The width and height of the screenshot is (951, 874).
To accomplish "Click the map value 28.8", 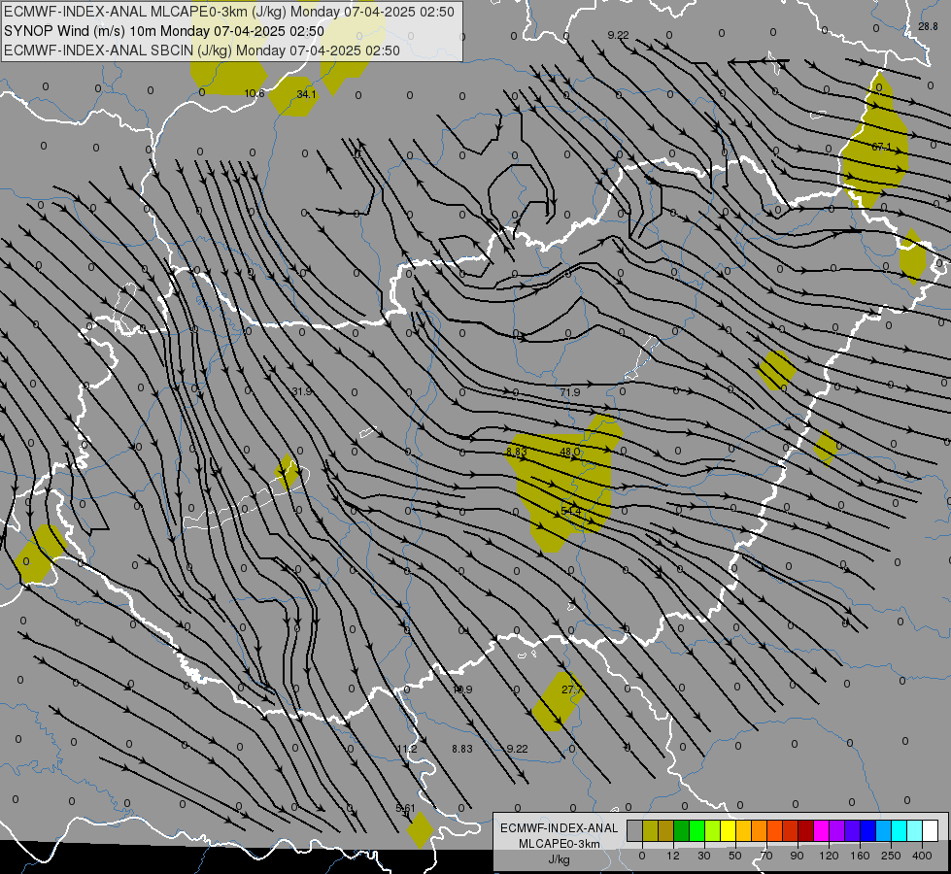I will coord(928,26).
